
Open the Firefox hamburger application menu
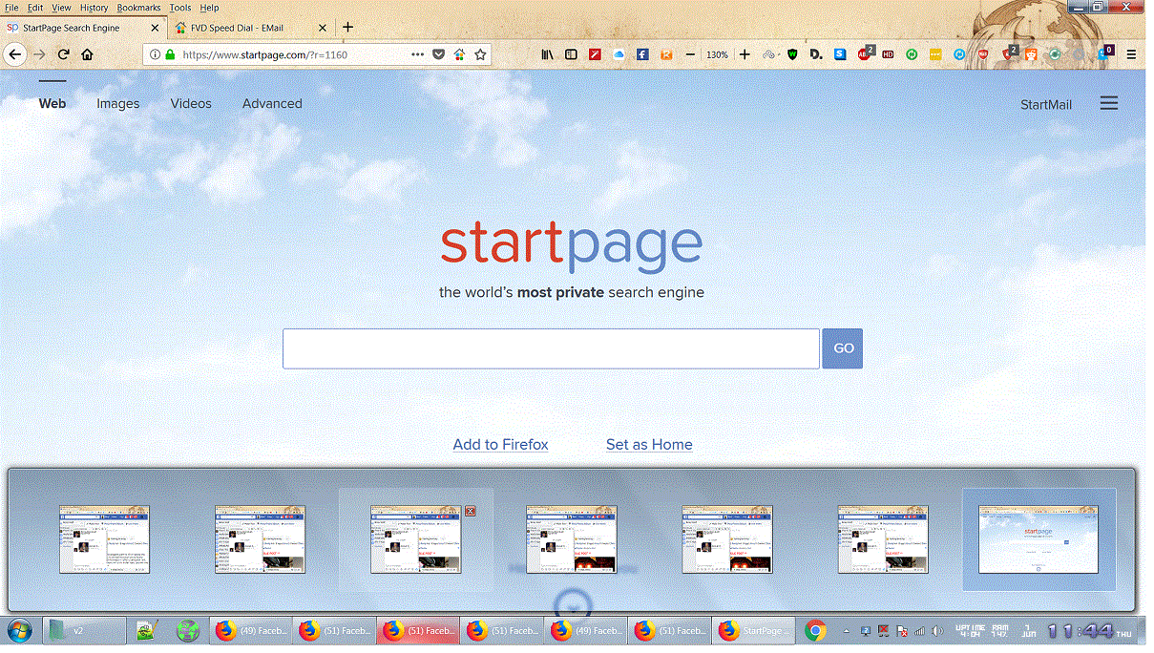1131,54
